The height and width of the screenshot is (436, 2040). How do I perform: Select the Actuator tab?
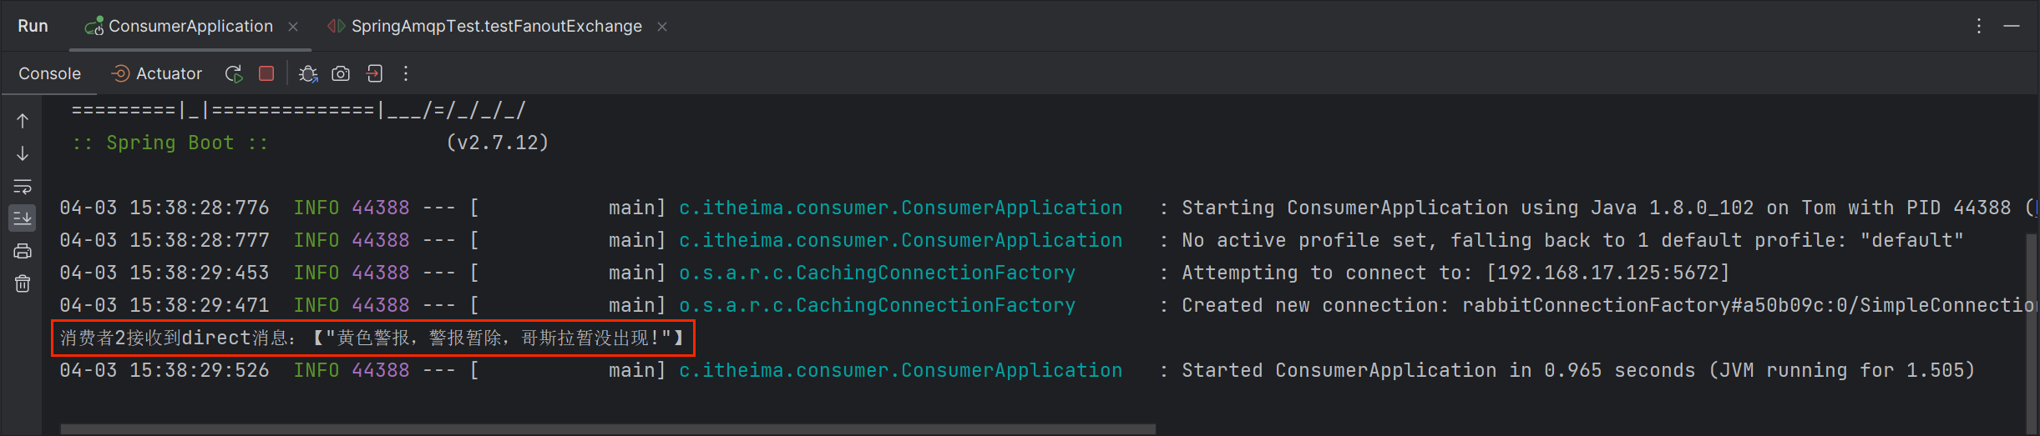(157, 74)
